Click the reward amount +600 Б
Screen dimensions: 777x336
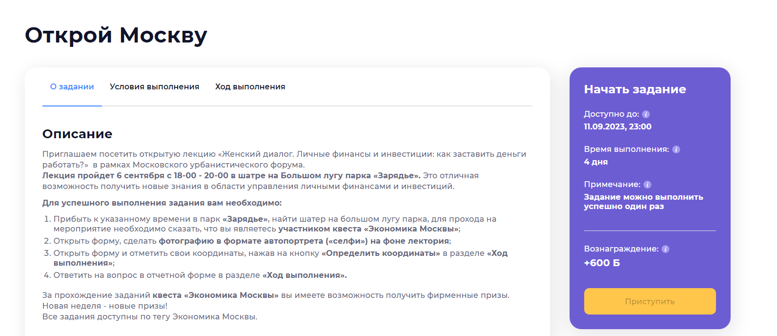602,263
